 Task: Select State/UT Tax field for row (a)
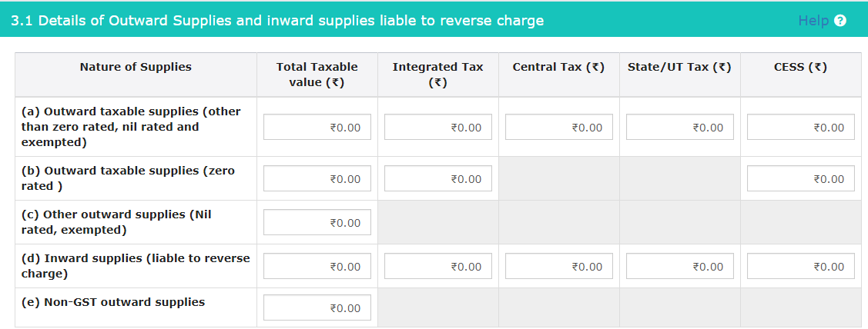680,127
